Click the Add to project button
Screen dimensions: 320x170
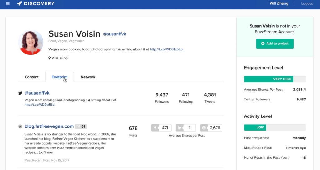pos(275,44)
